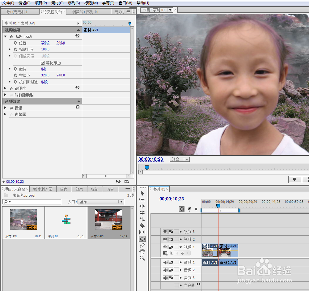This screenshot has width=309, height=291.
Task: Click the program monitor timecode 00;00;10;23
Action: (151, 159)
